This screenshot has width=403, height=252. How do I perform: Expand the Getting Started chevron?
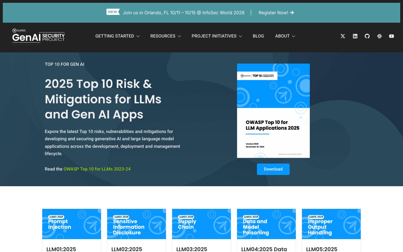point(138,36)
